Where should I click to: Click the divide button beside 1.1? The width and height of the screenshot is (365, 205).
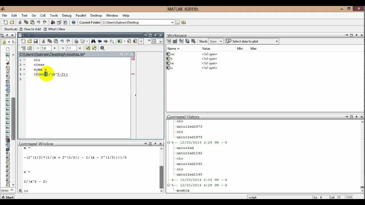63,48
